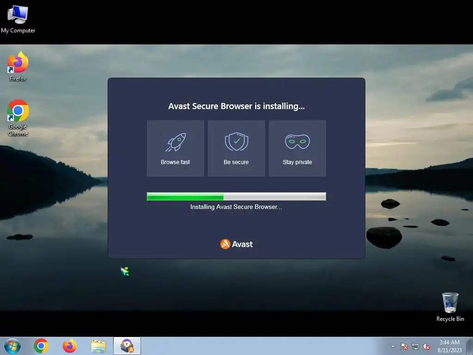473x355 pixels.
Task: Click the Show desktop button
Action: [471, 346]
